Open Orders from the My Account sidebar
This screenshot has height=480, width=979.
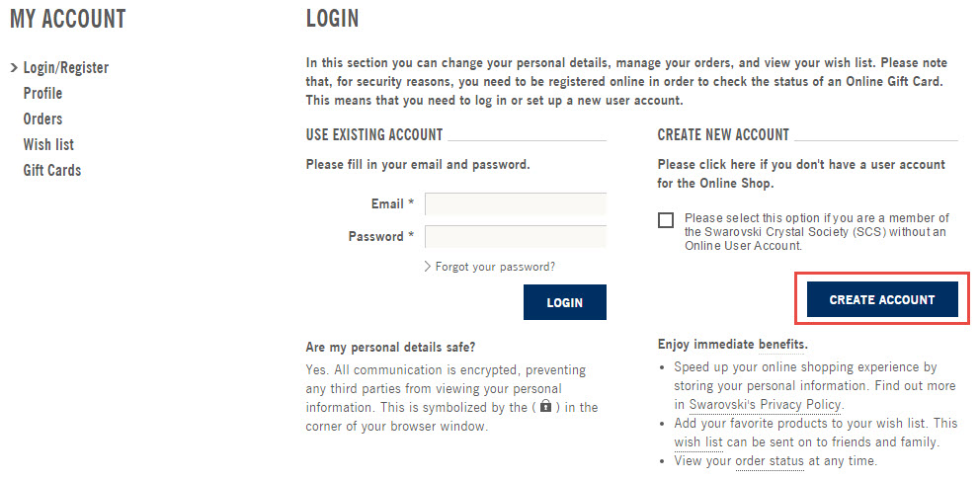(x=43, y=119)
